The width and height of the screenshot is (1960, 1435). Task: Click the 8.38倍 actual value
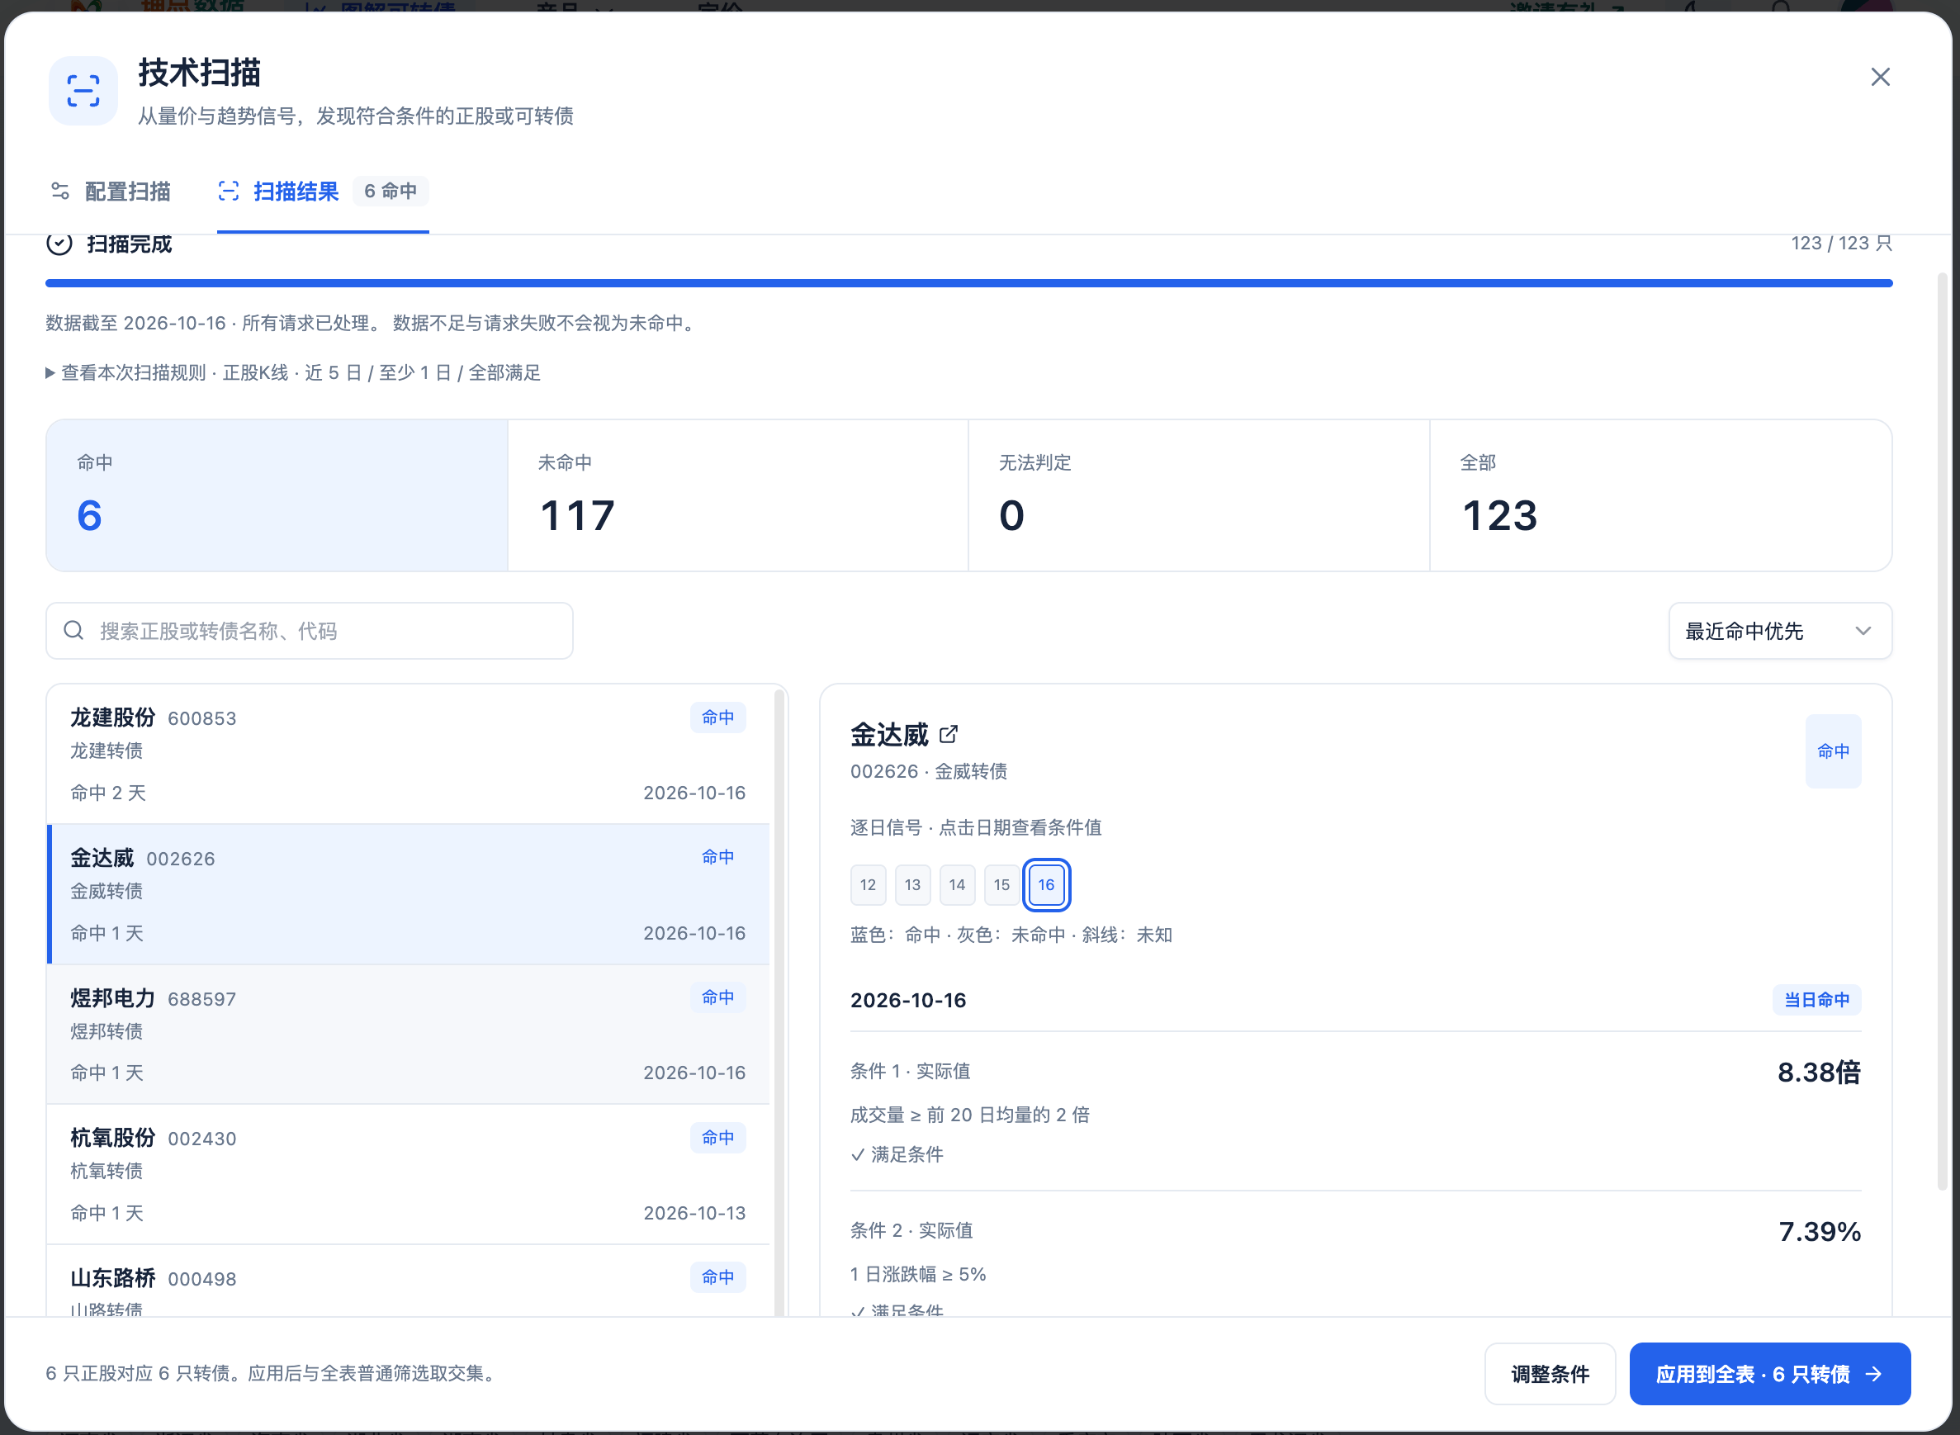pos(1819,1072)
